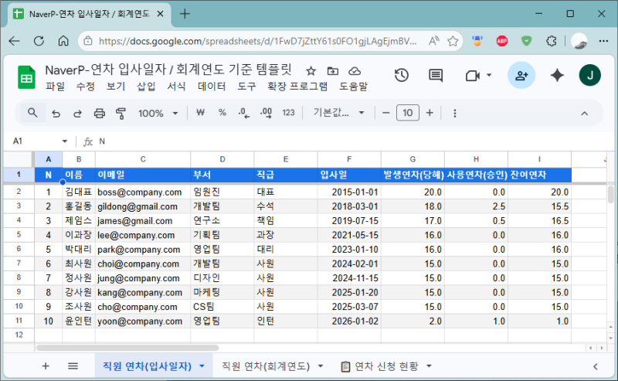618x381 pixels.
Task: Show side panel with bottom arrow
Action: tap(595, 366)
